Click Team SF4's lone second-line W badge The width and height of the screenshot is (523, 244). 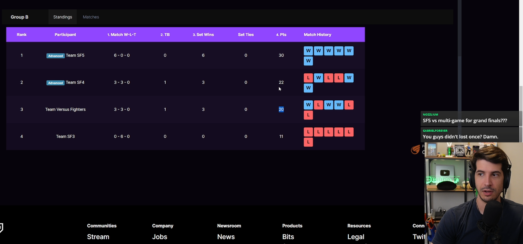308,88
